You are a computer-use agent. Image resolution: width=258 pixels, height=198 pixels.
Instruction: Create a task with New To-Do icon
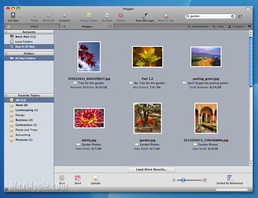point(166,15)
